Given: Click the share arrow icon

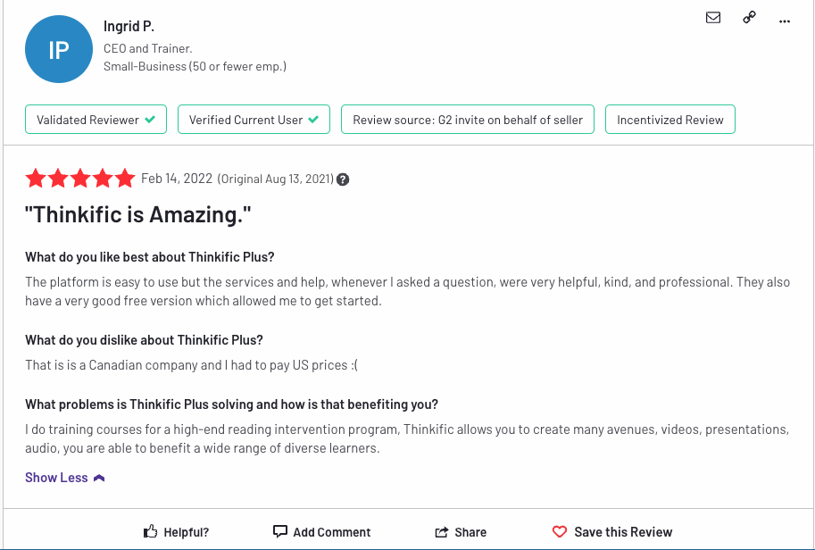Looking at the screenshot, I should click(x=441, y=532).
